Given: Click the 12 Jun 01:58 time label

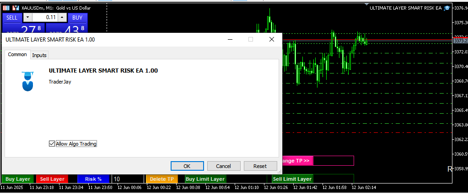Looking at the screenshot, I should point(335,188).
